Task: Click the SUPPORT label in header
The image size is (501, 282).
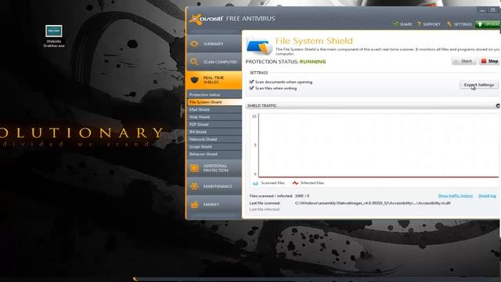Action: coord(431,24)
